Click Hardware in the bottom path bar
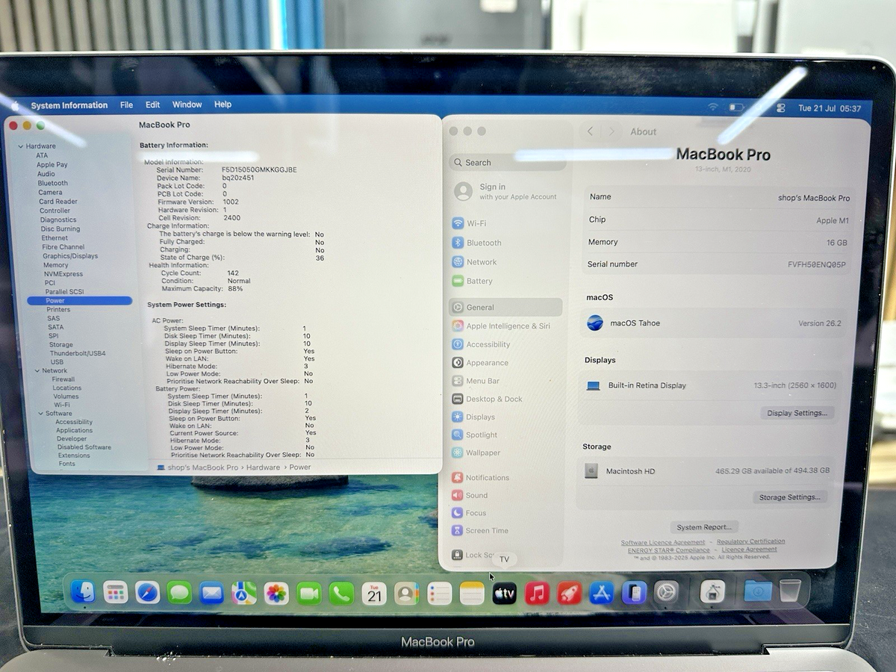Viewport: 896px width, 672px height. (x=263, y=467)
